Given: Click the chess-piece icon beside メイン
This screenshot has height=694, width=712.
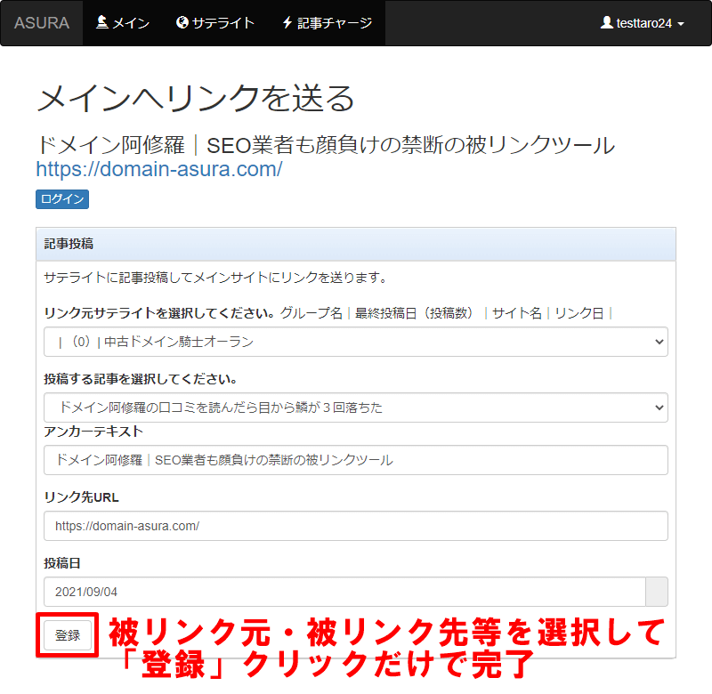Looking at the screenshot, I should coord(101,23).
